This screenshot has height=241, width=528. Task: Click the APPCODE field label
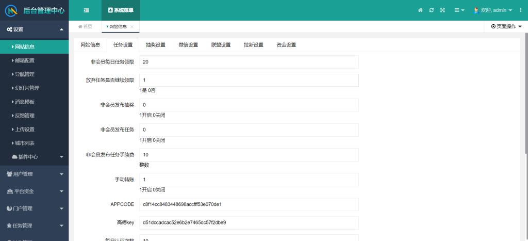click(122, 204)
